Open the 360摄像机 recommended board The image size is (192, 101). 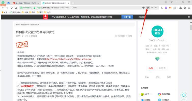(x=164, y=100)
